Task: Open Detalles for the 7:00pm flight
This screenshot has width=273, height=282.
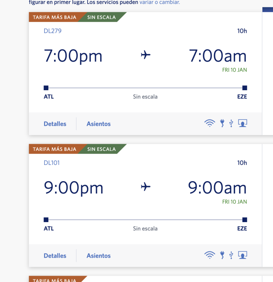Action: point(55,124)
